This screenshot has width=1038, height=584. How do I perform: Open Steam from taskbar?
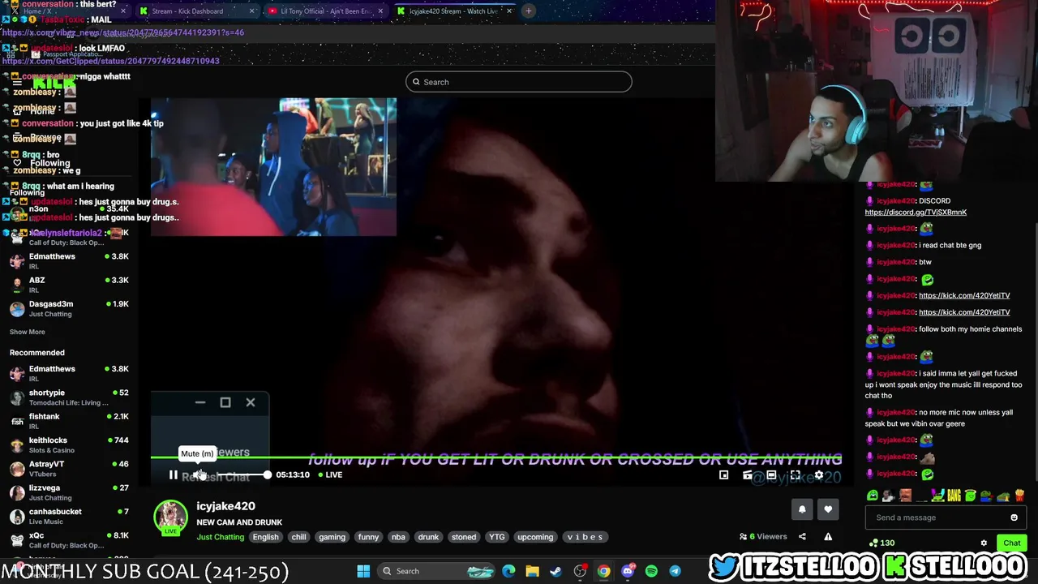pos(555,571)
